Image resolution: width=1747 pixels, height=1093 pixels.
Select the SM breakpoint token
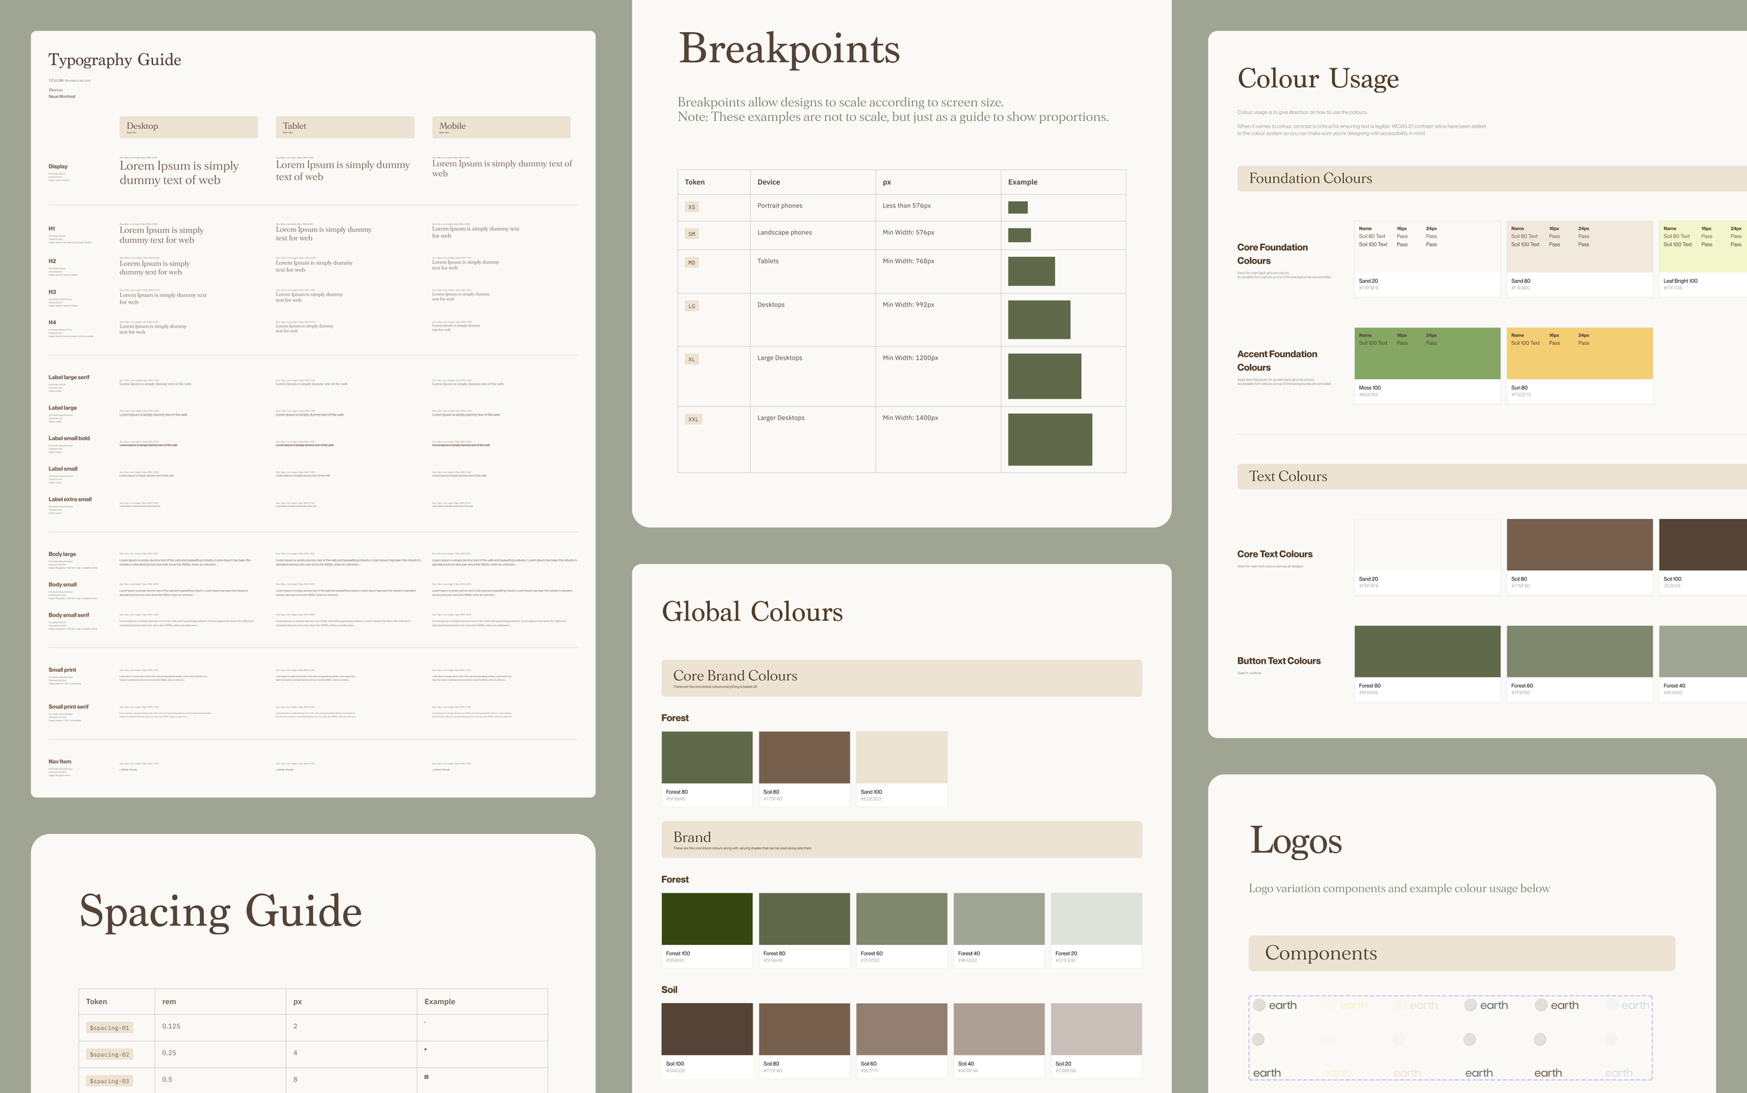click(x=692, y=234)
